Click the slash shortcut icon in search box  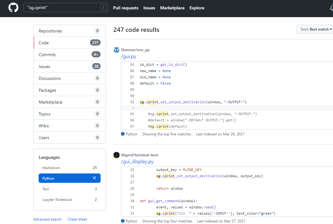coord(103,8)
